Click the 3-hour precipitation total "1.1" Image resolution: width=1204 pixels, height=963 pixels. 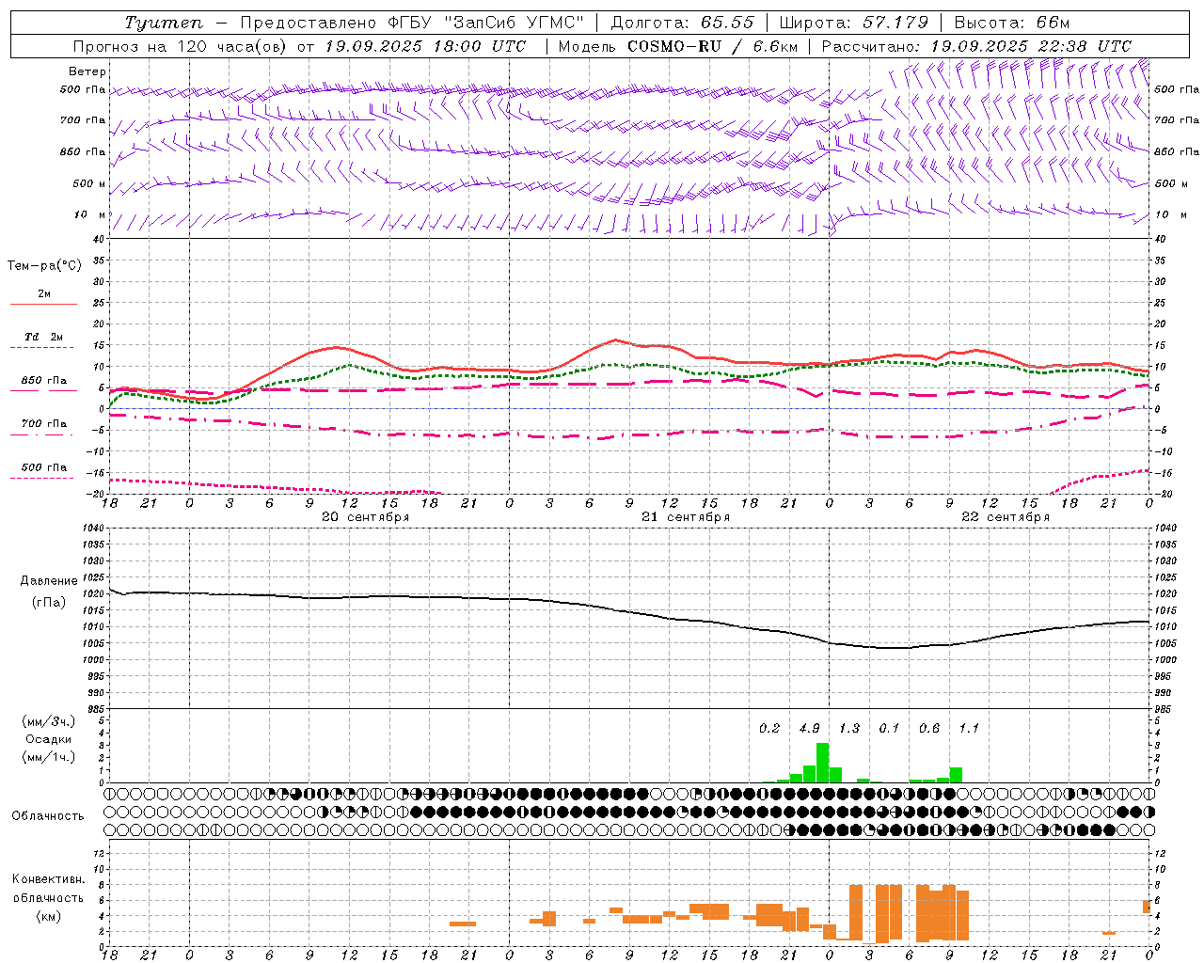click(x=969, y=728)
